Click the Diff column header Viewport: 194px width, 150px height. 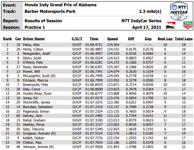[x=131, y=39]
